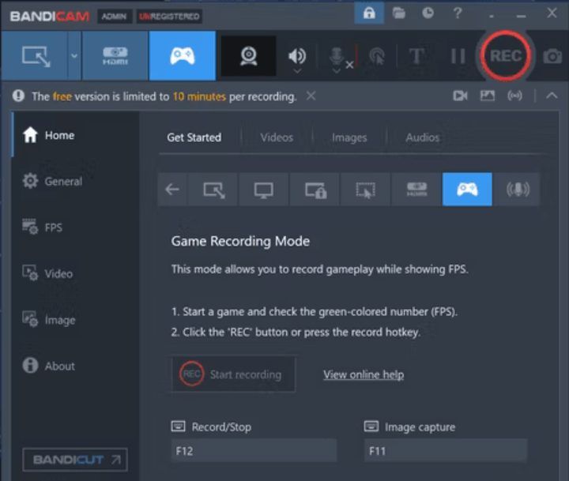Select fullscreen monitor mode icon
This screenshot has height=481, width=569.
tap(263, 190)
